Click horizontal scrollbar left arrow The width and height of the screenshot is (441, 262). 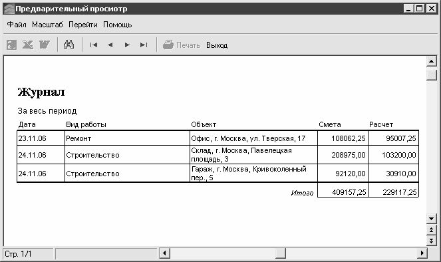pos(164,253)
